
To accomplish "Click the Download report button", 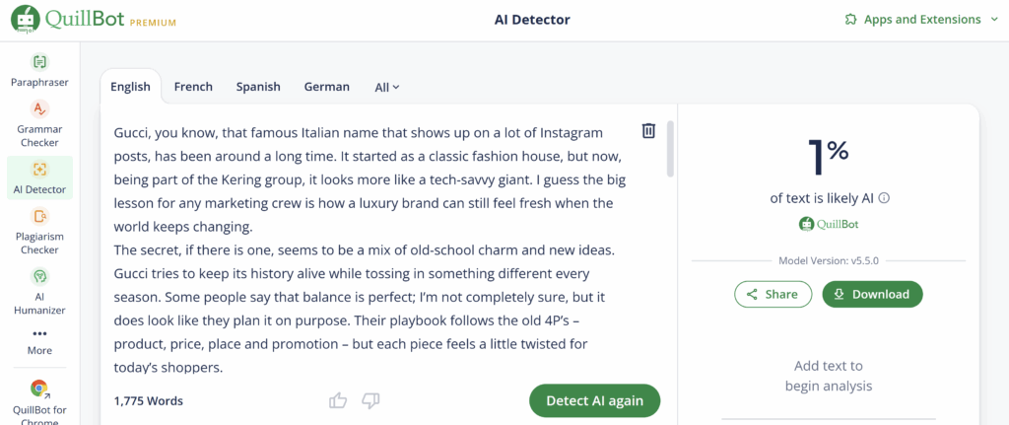I will coord(873,294).
